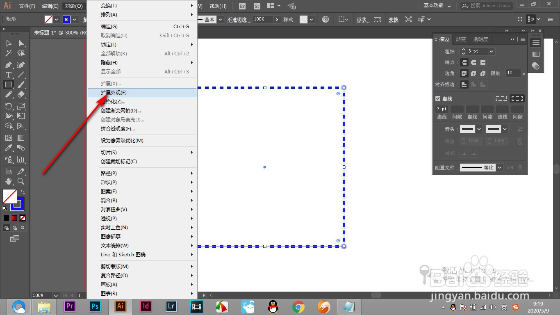
Task: Open the 300% zoom level dropdown
Action: click(x=55, y=295)
